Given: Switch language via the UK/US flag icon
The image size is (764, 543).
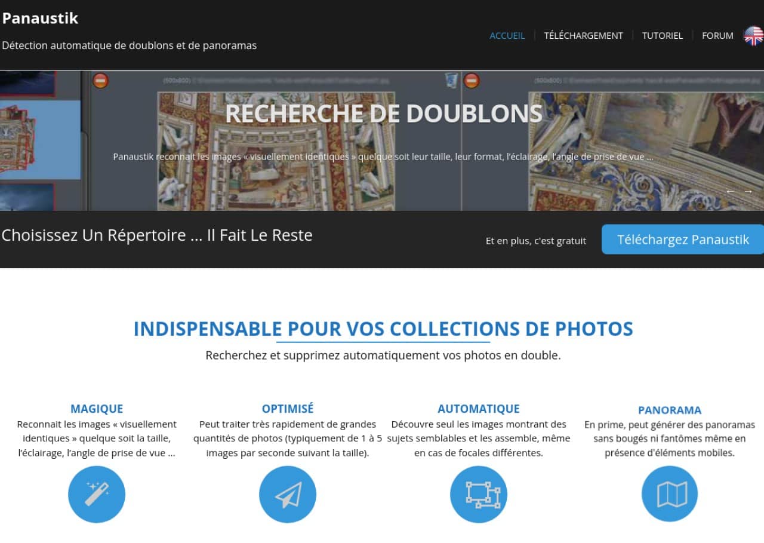Looking at the screenshot, I should tap(753, 36).
